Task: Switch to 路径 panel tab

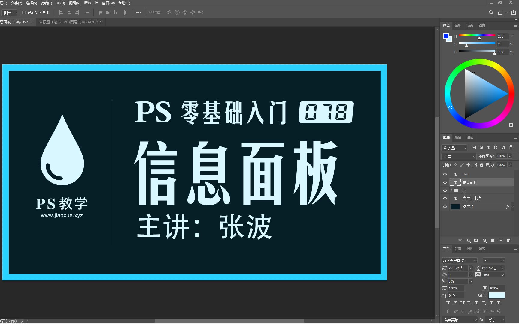Action: click(x=458, y=137)
